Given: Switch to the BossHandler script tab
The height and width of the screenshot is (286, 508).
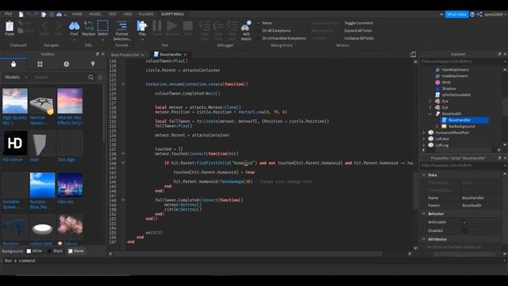Looking at the screenshot, I should pyautogui.click(x=171, y=55).
